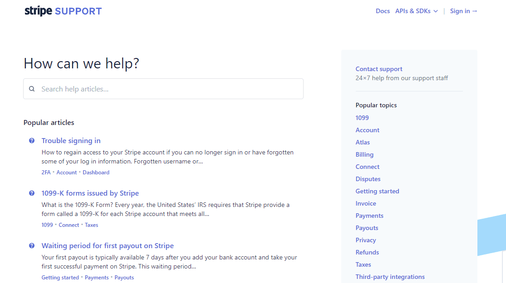Click the search magnifier icon
Image resolution: width=506 pixels, height=283 pixels.
pyautogui.click(x=32, y=89)
